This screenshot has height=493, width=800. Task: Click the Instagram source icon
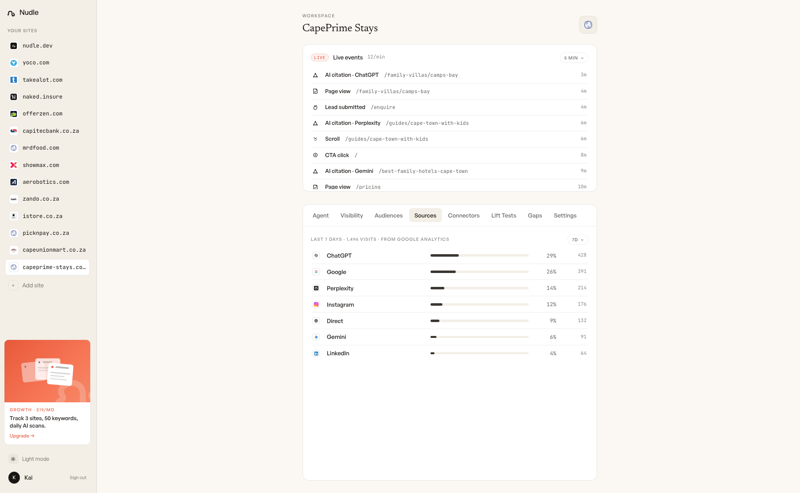[x=316, y=305]
